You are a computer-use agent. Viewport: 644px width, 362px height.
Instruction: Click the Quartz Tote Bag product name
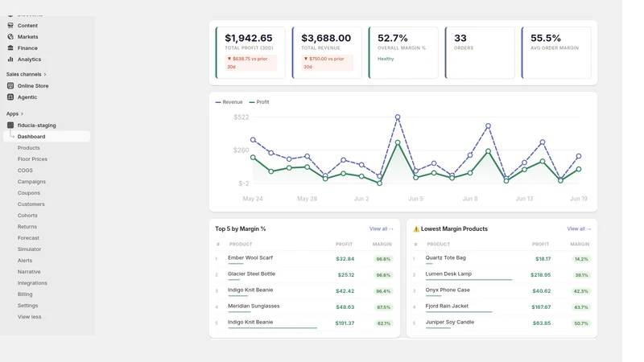(x=446, y=257)
